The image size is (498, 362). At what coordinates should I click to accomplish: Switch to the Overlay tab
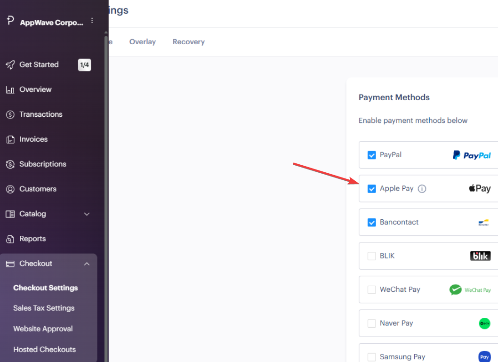[x=143, y=42]
